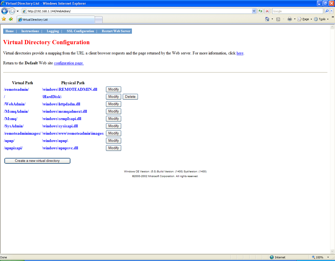Click the Print icon
Viewport: 335px width, 261px height.
[290, 19]
